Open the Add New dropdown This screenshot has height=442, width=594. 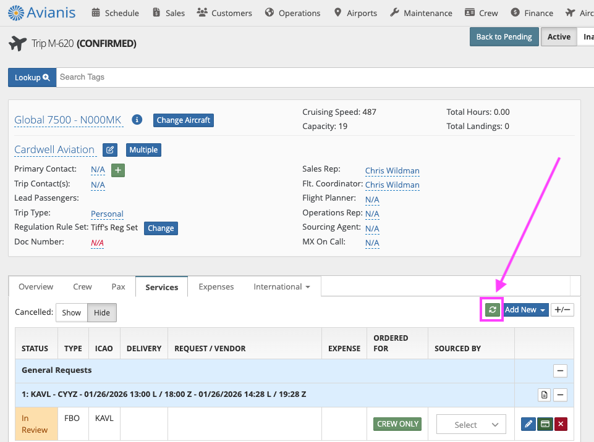click(525, 310)
